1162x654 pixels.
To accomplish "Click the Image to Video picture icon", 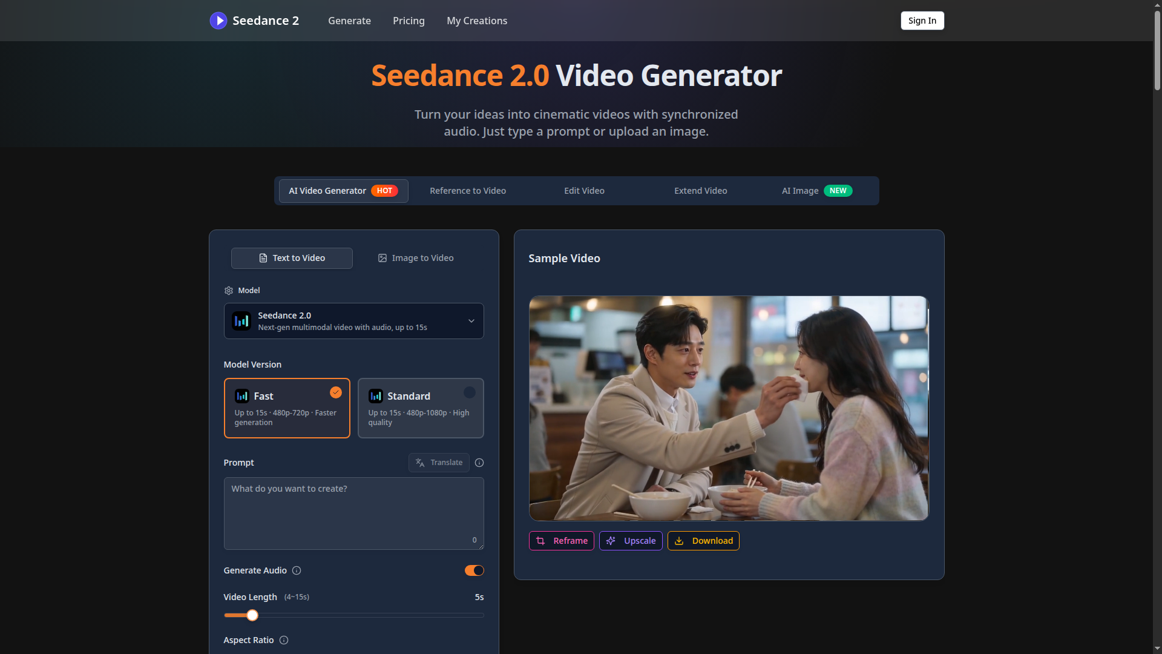I will (382, 258).
